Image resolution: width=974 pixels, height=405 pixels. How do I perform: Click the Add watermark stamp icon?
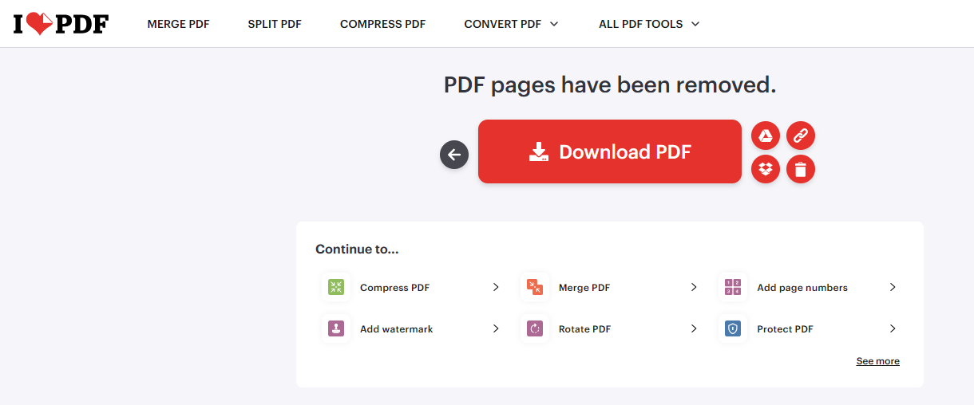pos(336,328)
